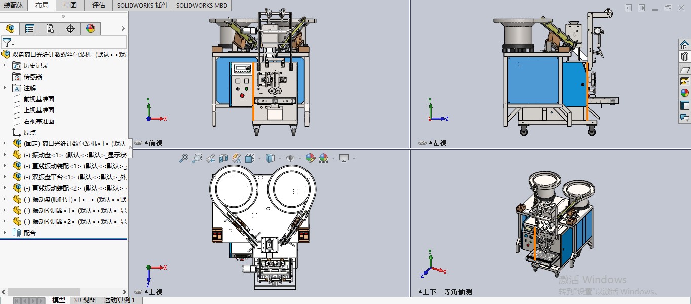Expand the 振动盘<1> component

[x=5, y=155]
